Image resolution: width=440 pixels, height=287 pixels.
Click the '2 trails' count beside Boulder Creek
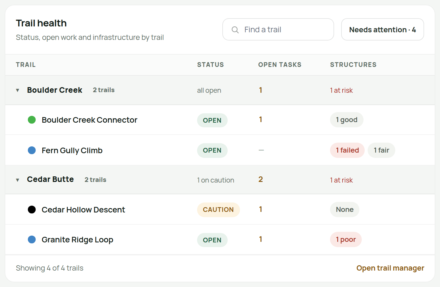coord(104,90)
